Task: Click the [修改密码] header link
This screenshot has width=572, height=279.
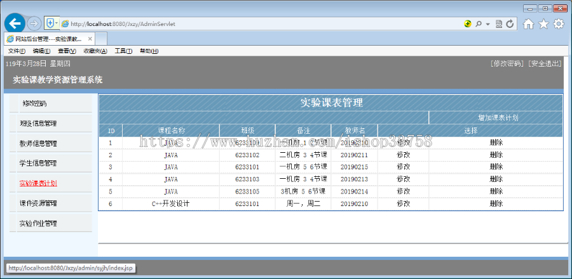Action: click(507, 63)
